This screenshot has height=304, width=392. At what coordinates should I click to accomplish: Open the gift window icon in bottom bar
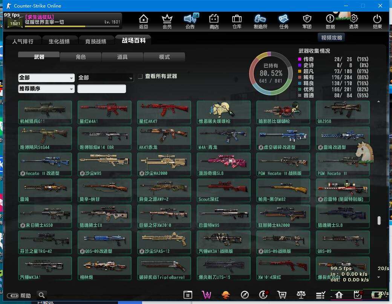[x=188, y=295]
